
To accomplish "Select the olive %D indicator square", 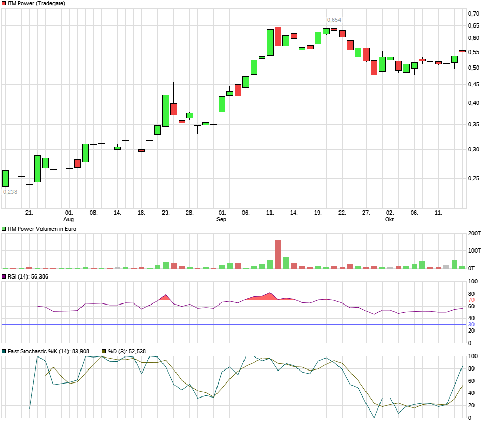I will point(103,351).
